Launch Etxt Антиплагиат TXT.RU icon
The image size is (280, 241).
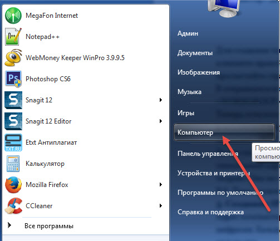13,142
